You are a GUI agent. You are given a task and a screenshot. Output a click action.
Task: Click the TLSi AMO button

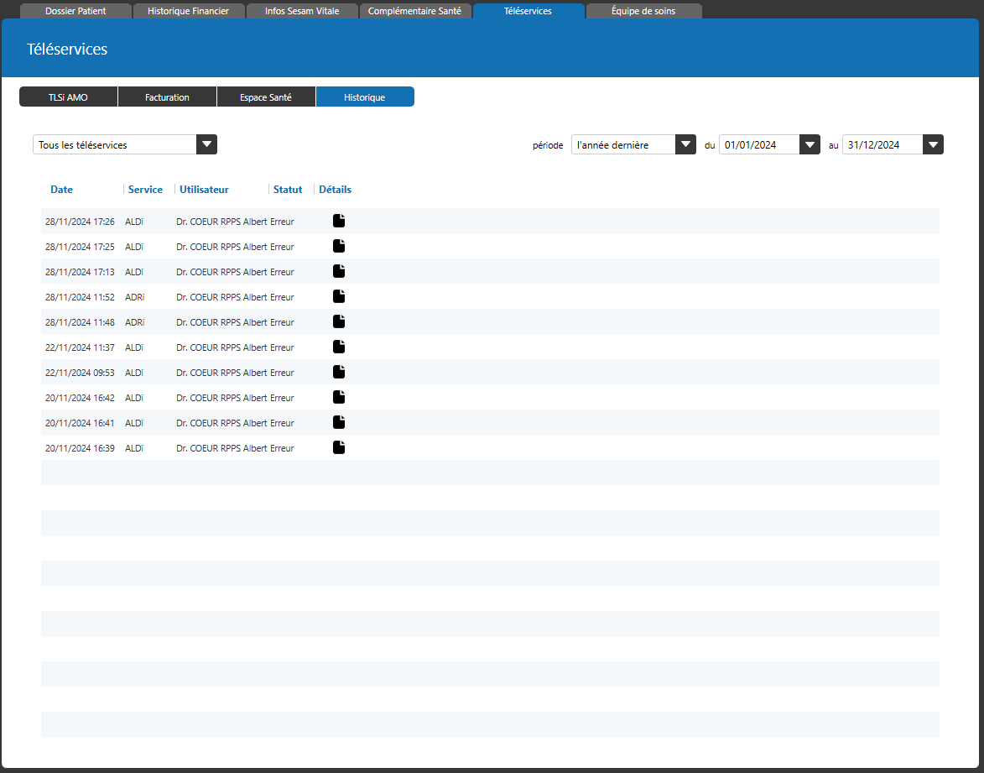click(68, 97)
